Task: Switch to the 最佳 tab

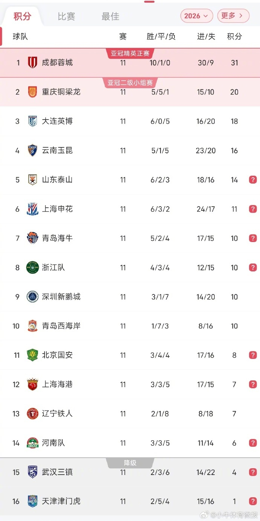Action: [x=110, y=17]
